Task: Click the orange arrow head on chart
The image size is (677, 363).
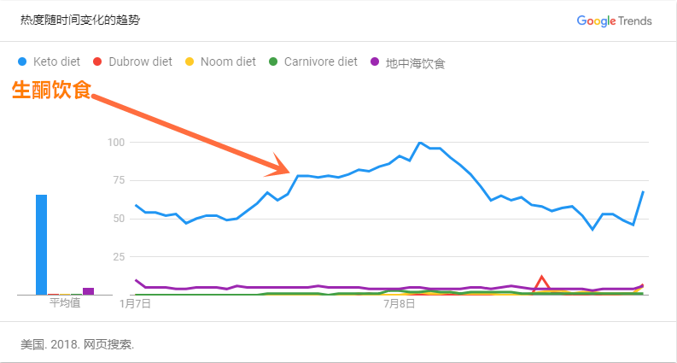Action: point(283,163)
